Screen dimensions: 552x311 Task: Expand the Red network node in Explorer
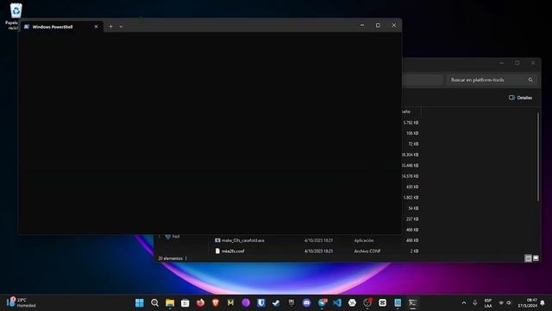click(x=159, y=237)
